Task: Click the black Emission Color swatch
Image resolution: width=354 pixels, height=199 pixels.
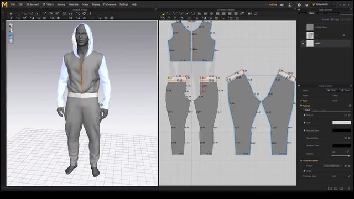Action: pyautogui.click(x=341, y=145)
